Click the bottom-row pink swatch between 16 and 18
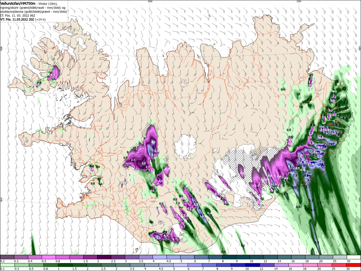 pos(296,265)
